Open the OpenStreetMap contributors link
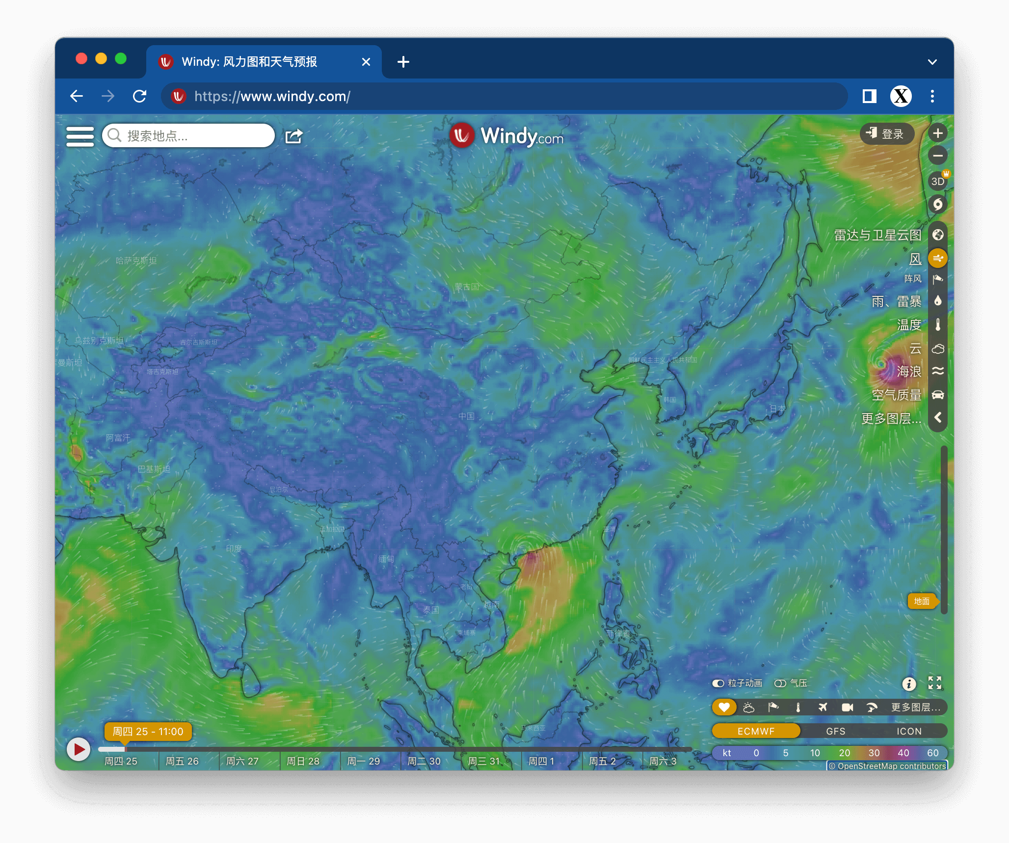 [887, 766]
